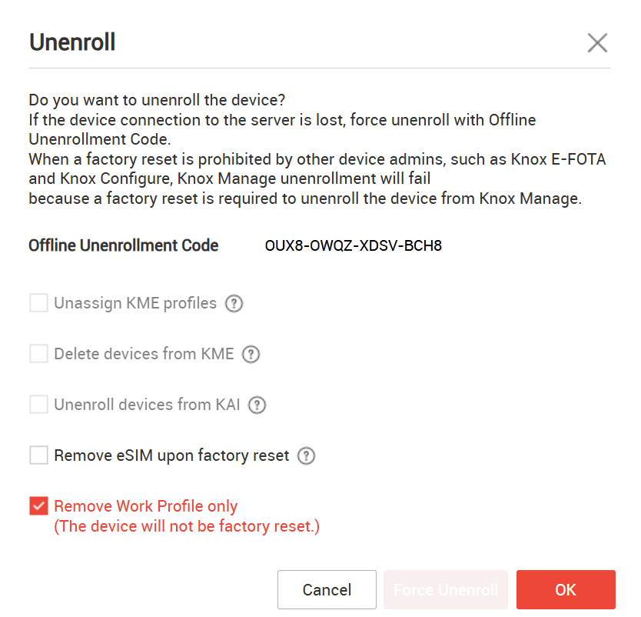Click the Unenroll dialog title
641x617 pixels.
click(x=71, y=43)
